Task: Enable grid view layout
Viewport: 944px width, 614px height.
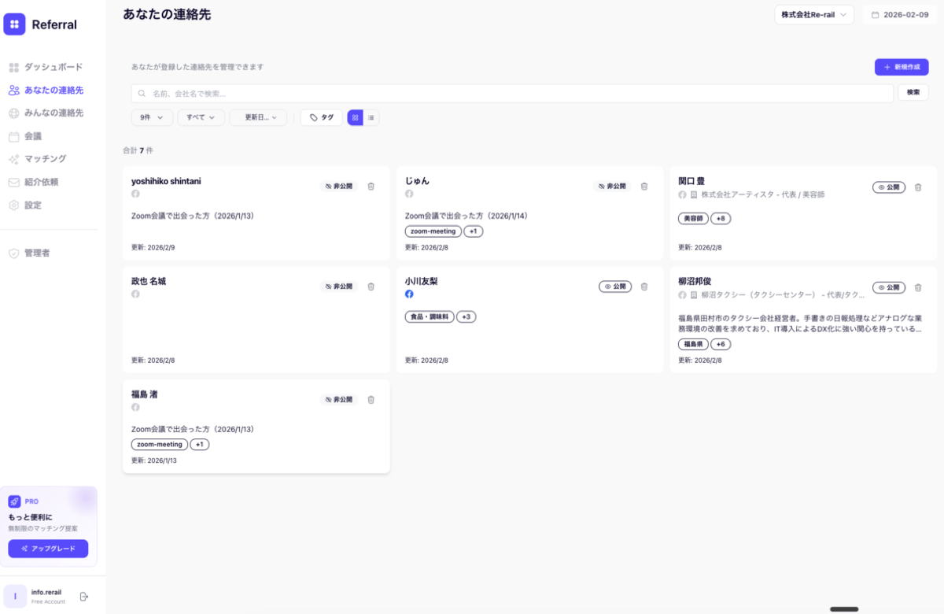Action: [x=355, y=117]
